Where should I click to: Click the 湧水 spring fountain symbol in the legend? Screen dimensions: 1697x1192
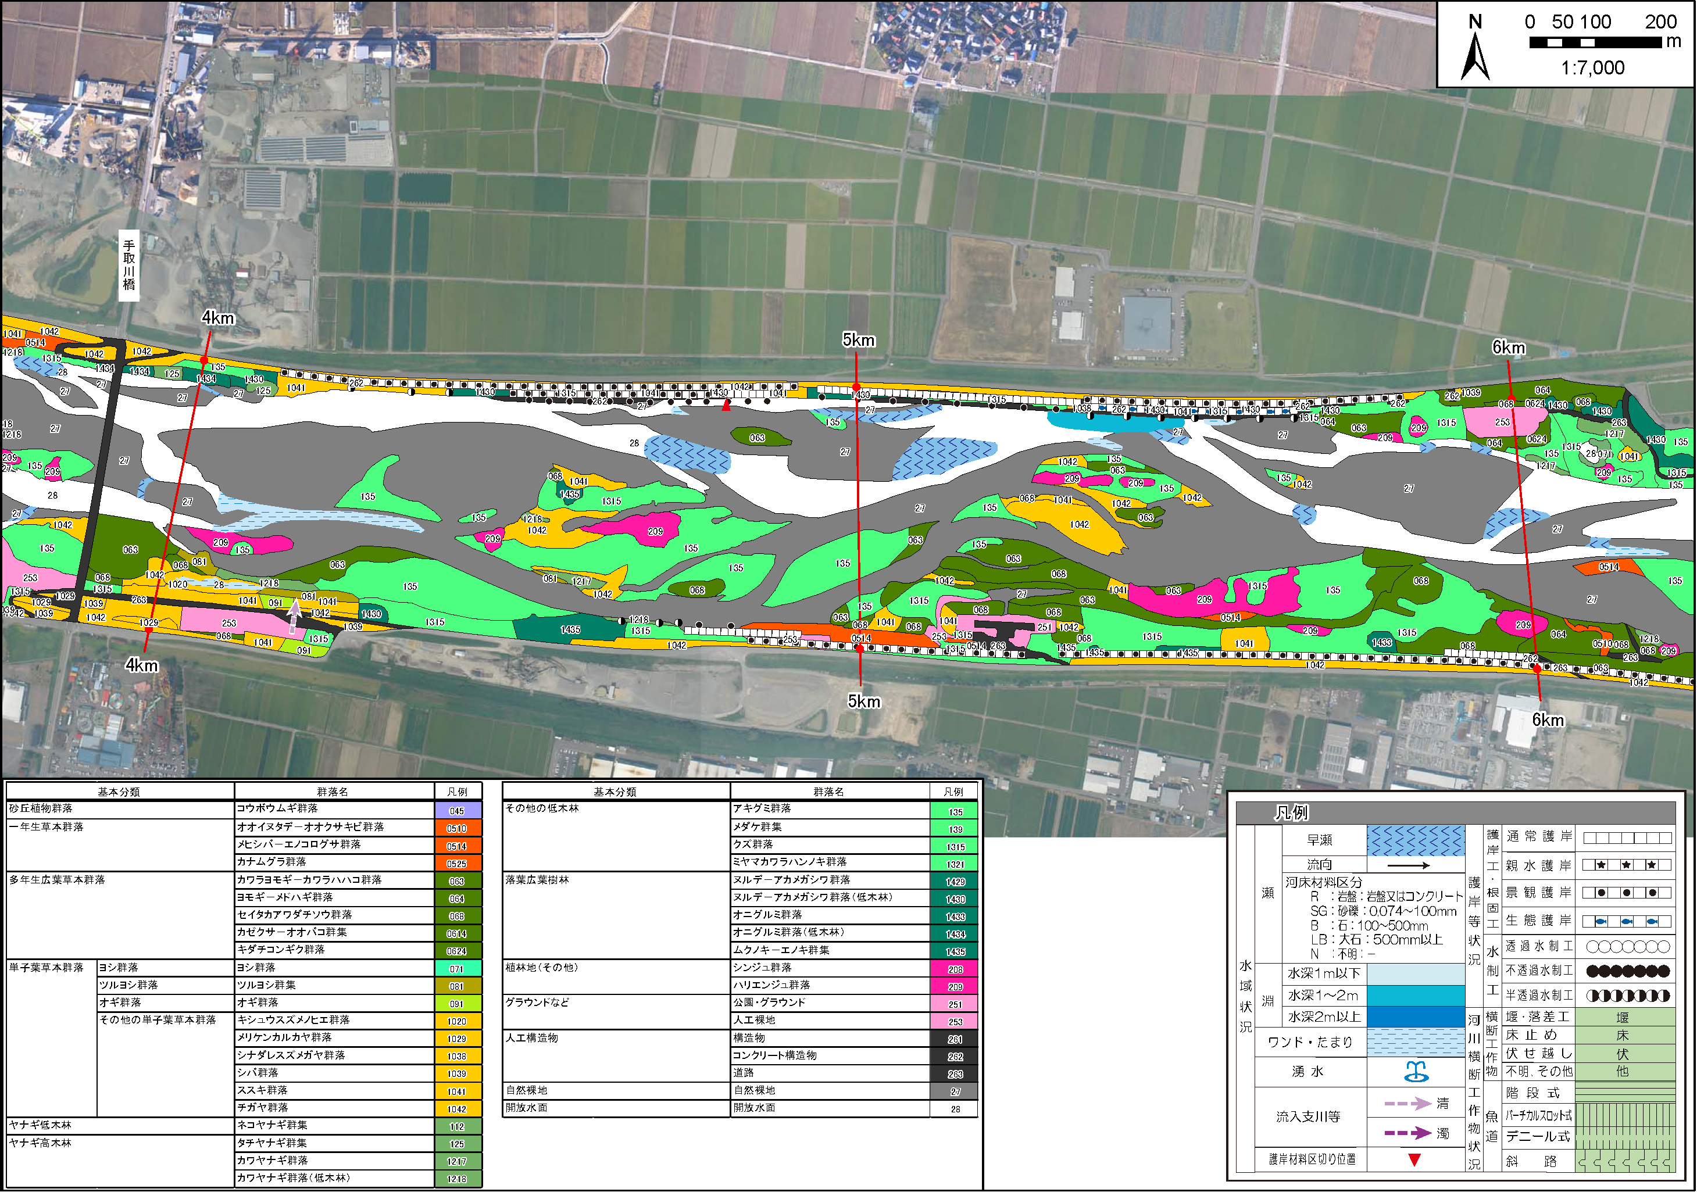(x=1416, y=1072)
